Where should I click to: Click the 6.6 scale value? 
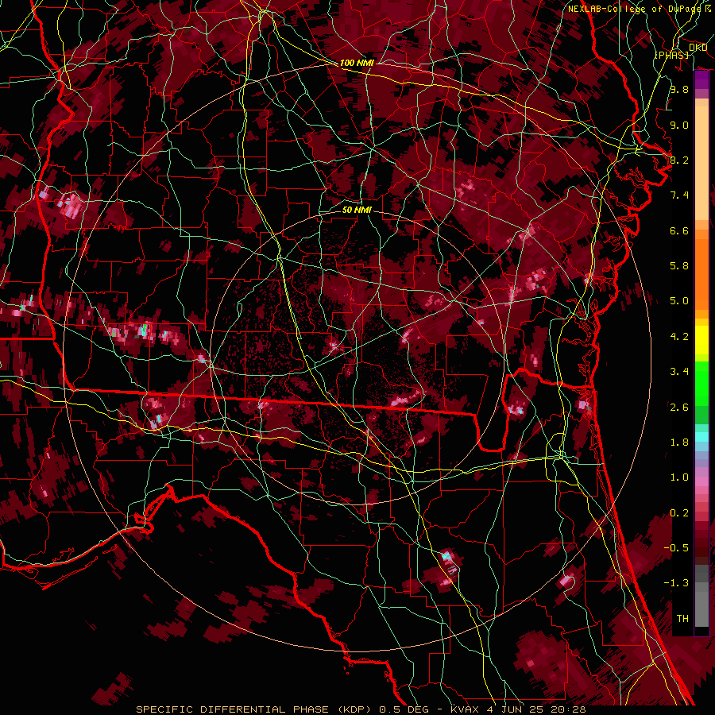click(679, 230)
